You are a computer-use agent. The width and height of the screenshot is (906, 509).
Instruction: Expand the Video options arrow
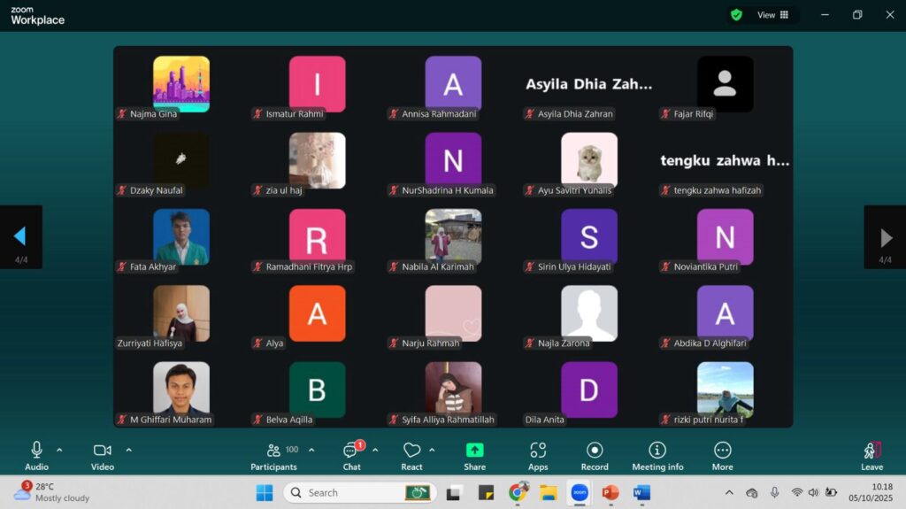(x=128, y=450)
